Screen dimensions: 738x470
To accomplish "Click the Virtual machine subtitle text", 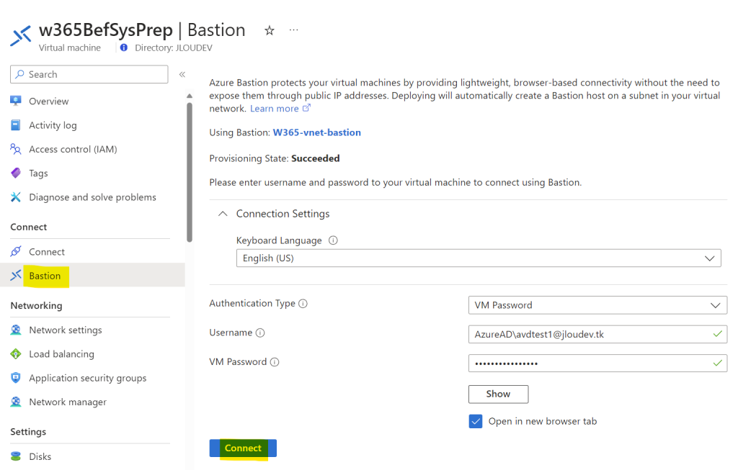I will (x=70, y=48).
